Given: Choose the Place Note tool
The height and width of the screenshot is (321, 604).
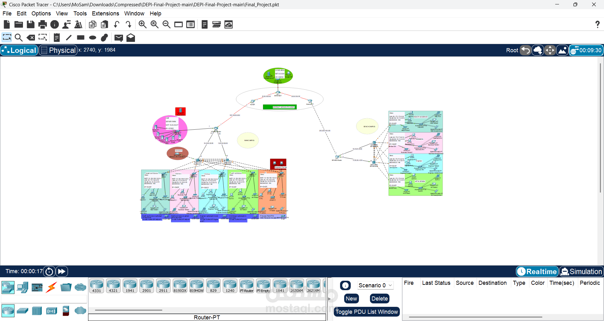Looking at the screenshot, I should click(x=57, y=37).
